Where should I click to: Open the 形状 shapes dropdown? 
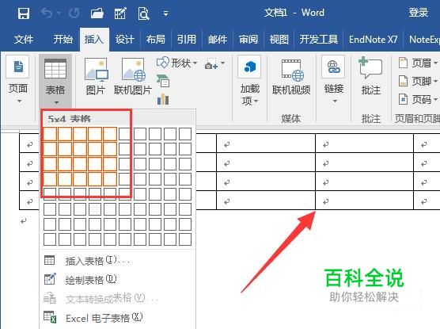pos(176,63)
